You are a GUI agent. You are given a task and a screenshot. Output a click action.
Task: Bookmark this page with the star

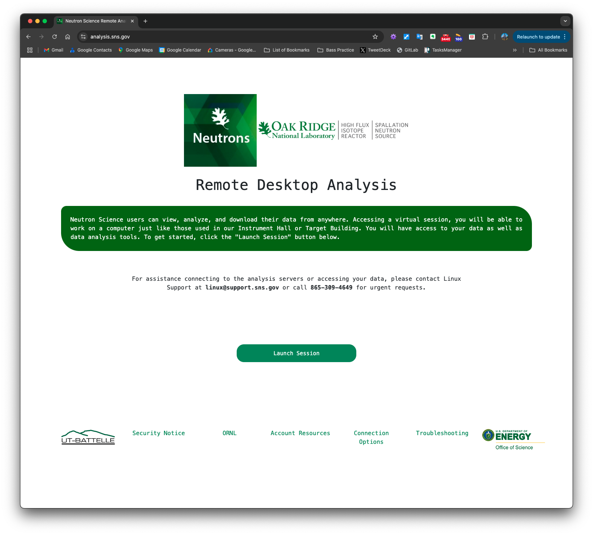(x=375, y=37)
